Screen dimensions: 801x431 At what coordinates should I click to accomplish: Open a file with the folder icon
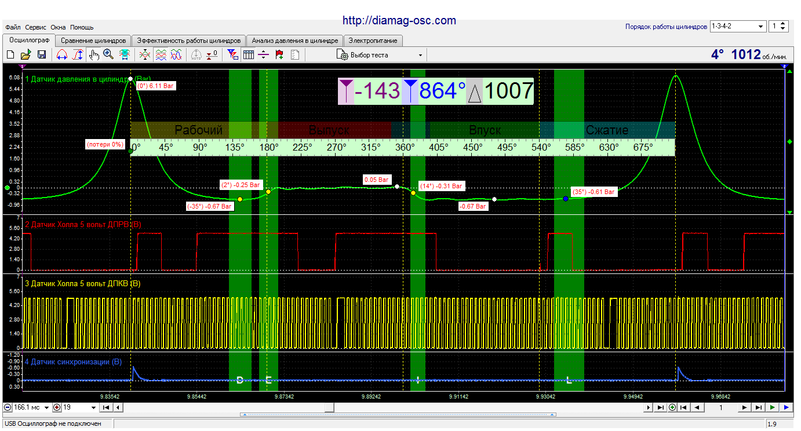pos(26,55)
